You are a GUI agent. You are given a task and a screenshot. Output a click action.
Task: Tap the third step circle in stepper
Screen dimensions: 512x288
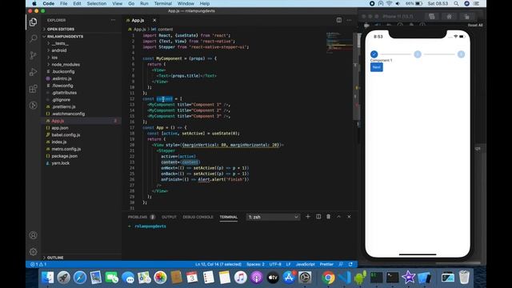(x=461, y=54)
